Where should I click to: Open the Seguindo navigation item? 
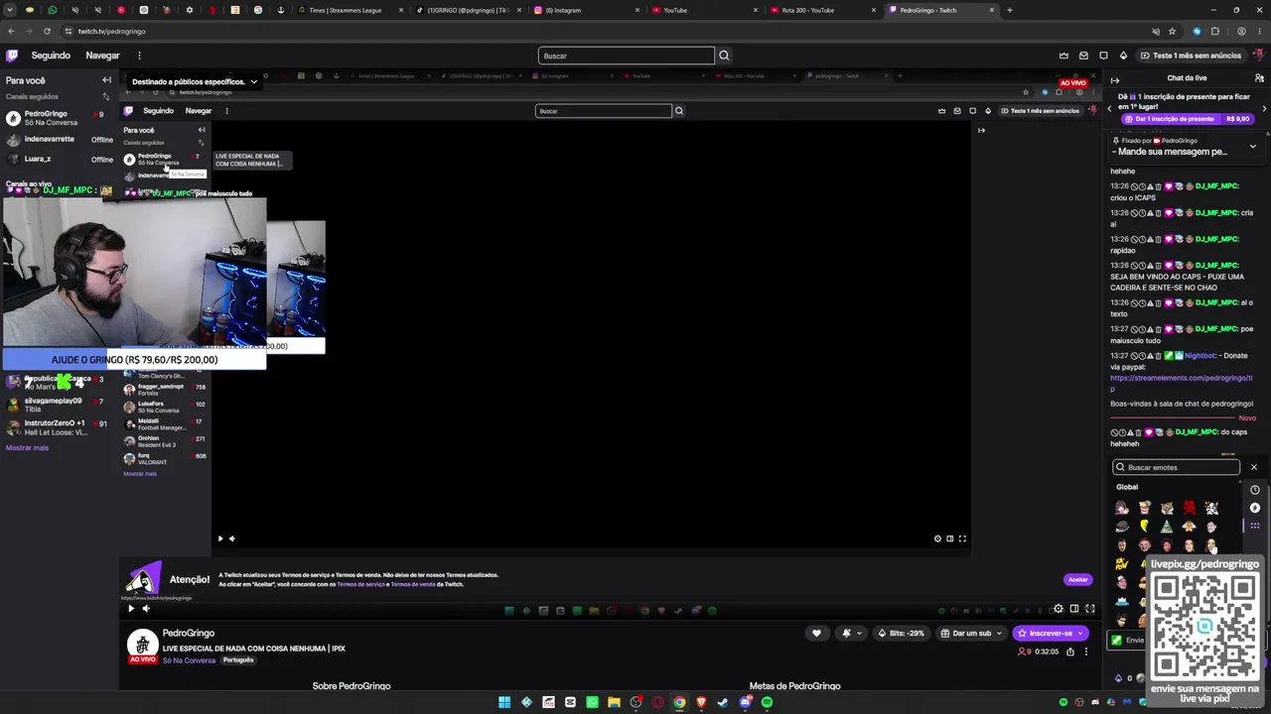click(x=51, y=56)
